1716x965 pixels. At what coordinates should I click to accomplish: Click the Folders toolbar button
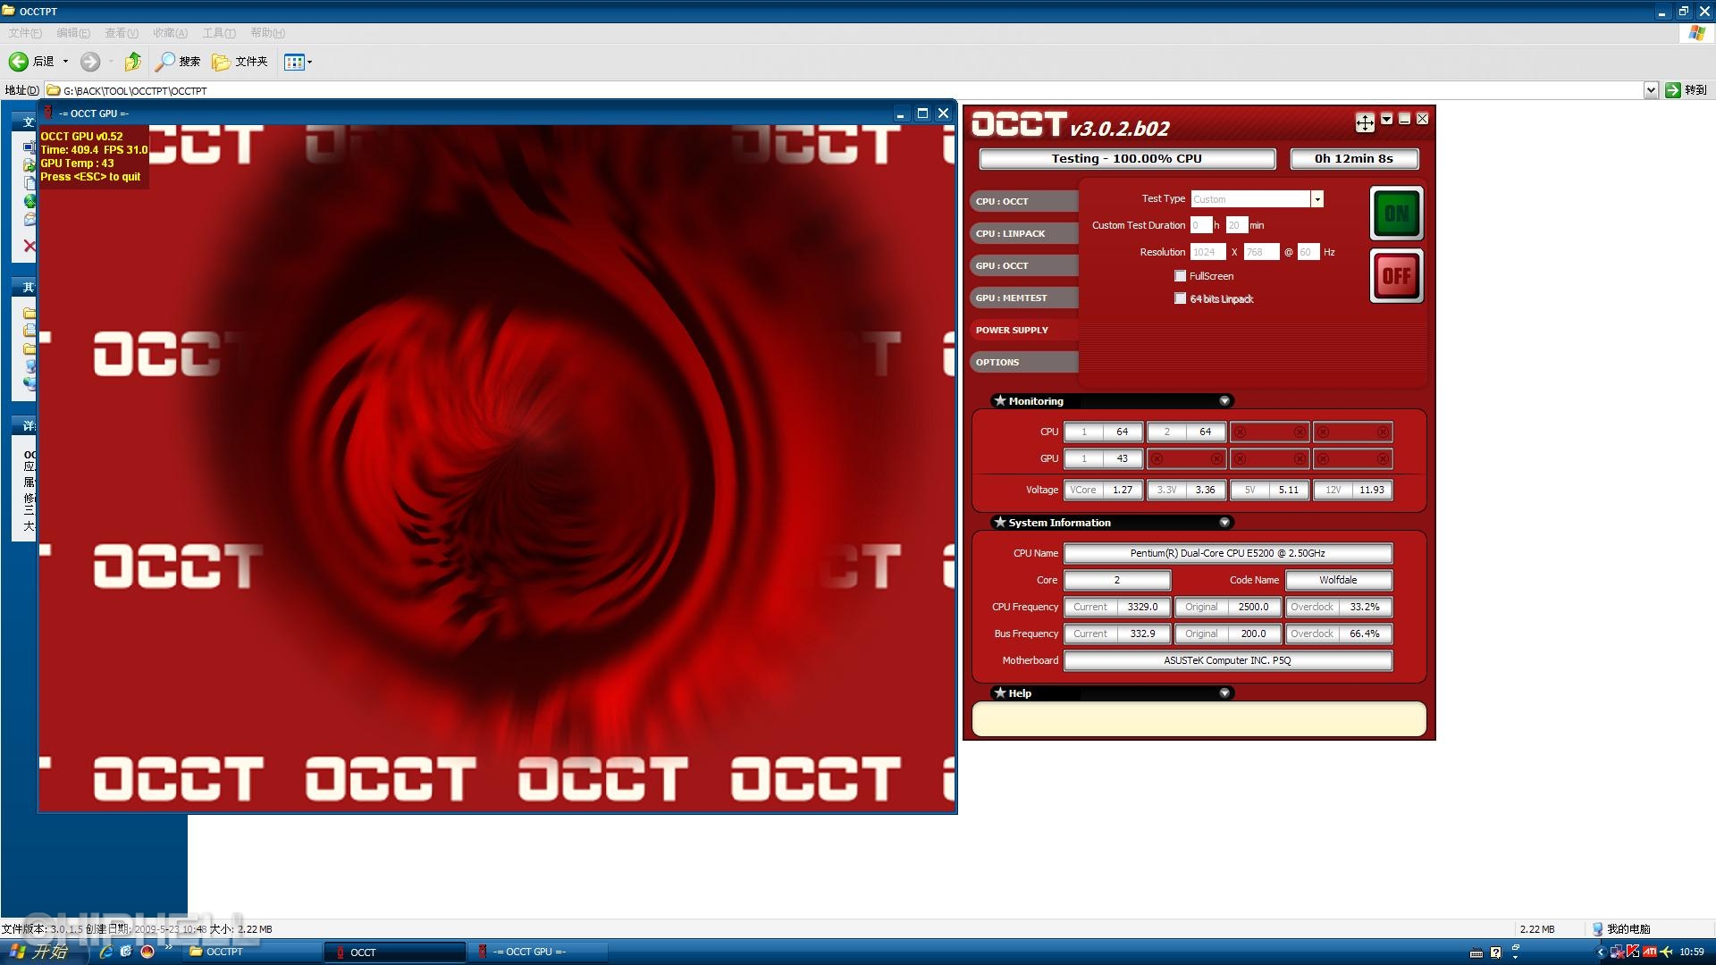pyautogui.click(x=240, y=62)
